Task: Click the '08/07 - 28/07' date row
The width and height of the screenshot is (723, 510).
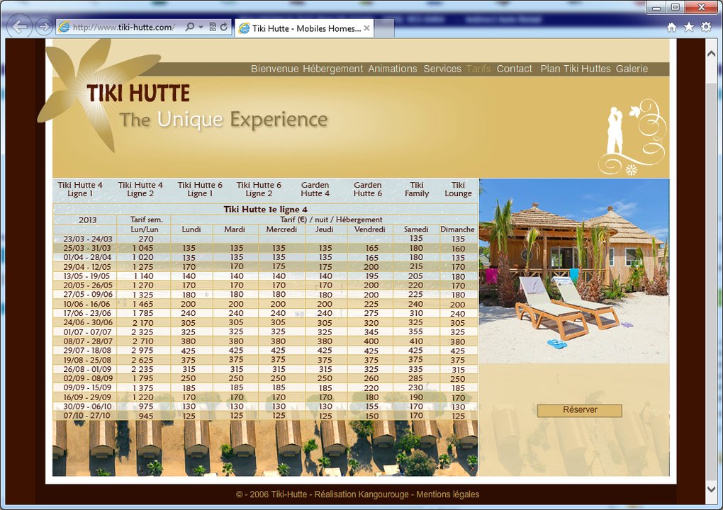Action: pos(265,341)
